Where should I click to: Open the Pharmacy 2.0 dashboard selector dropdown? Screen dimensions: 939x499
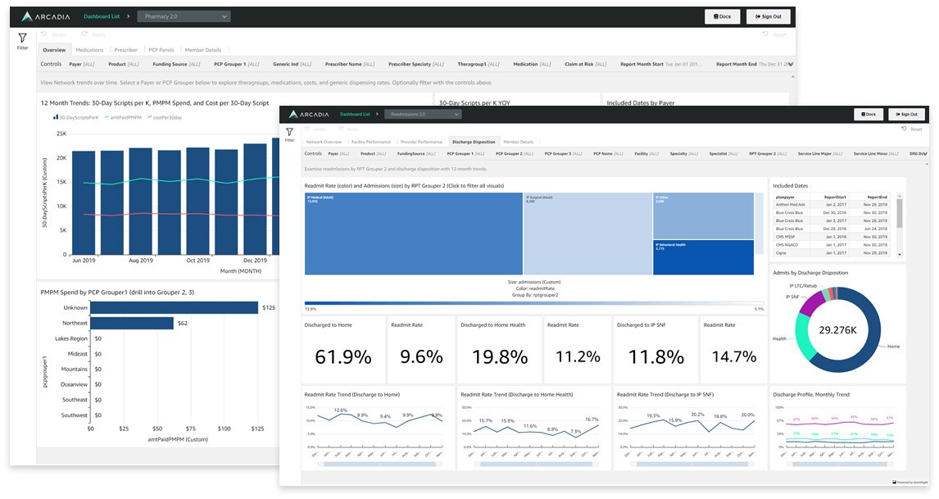182,16
